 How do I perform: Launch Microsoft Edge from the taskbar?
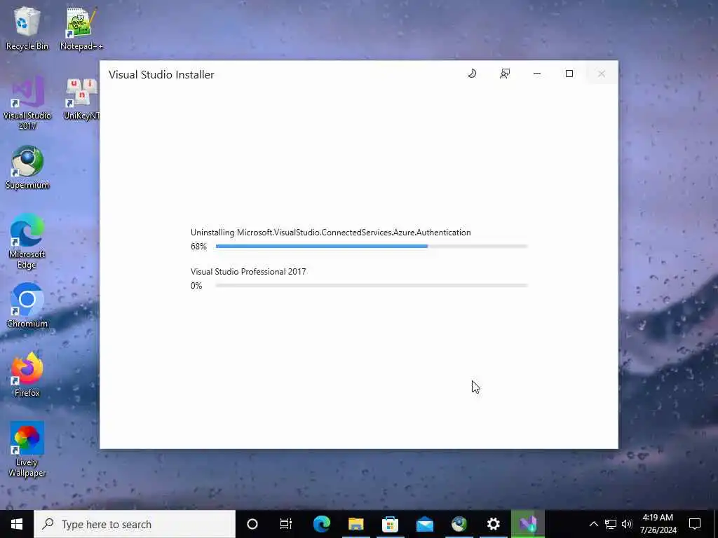pyautogui.click(x=321, y=524)
